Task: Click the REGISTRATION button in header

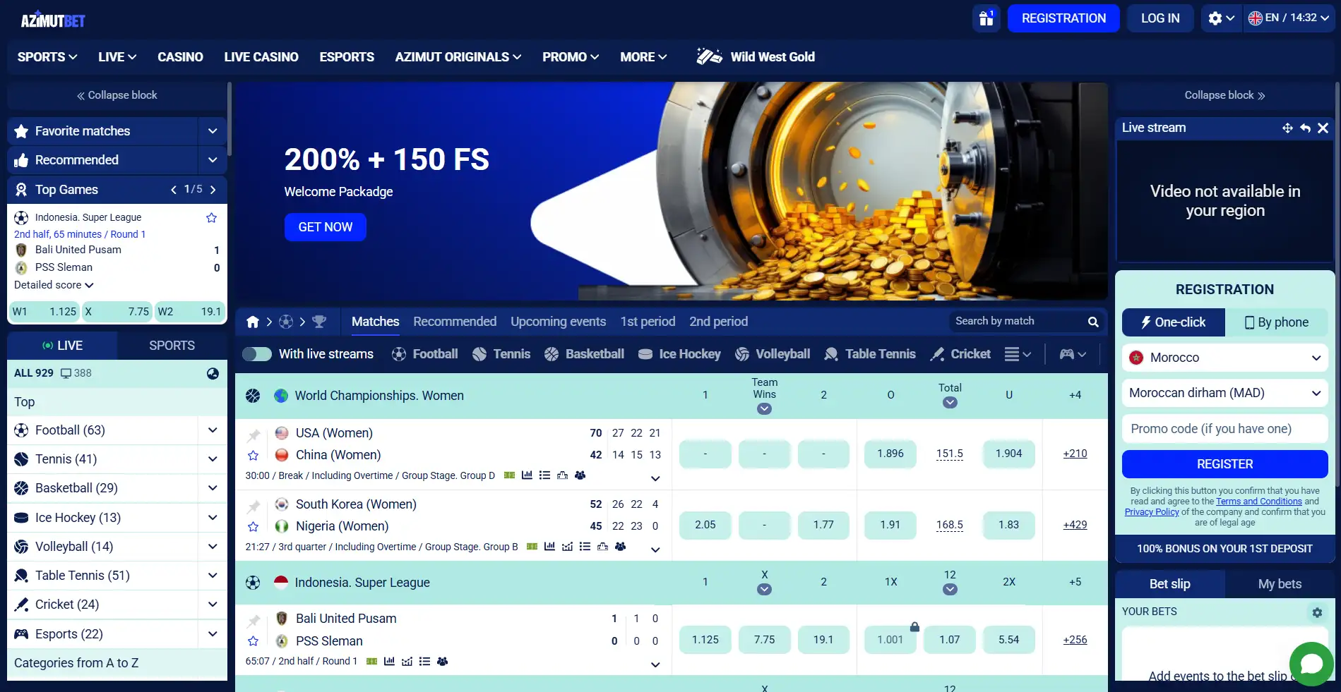Action: click(x=1063, y=18)
